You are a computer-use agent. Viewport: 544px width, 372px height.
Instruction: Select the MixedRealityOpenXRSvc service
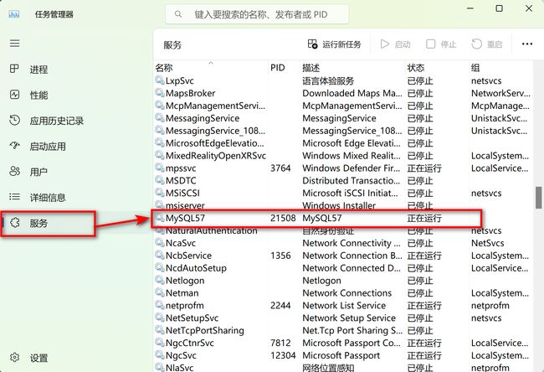(343, 156)
